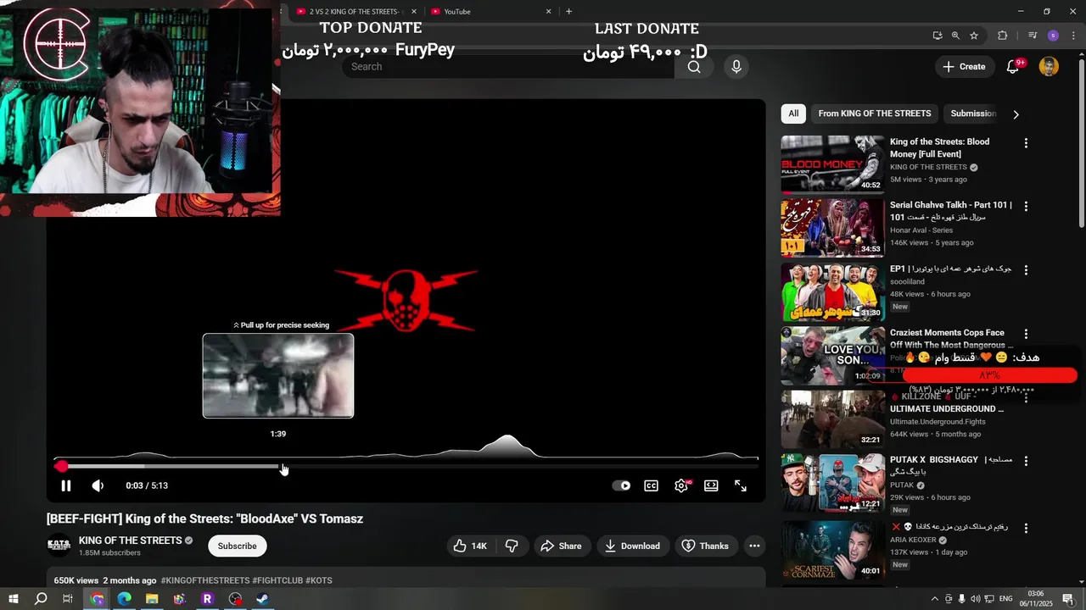Open File Explorer from the taskbar
Viewport: 1086px width, 610px height.
(x=152, y=598)
